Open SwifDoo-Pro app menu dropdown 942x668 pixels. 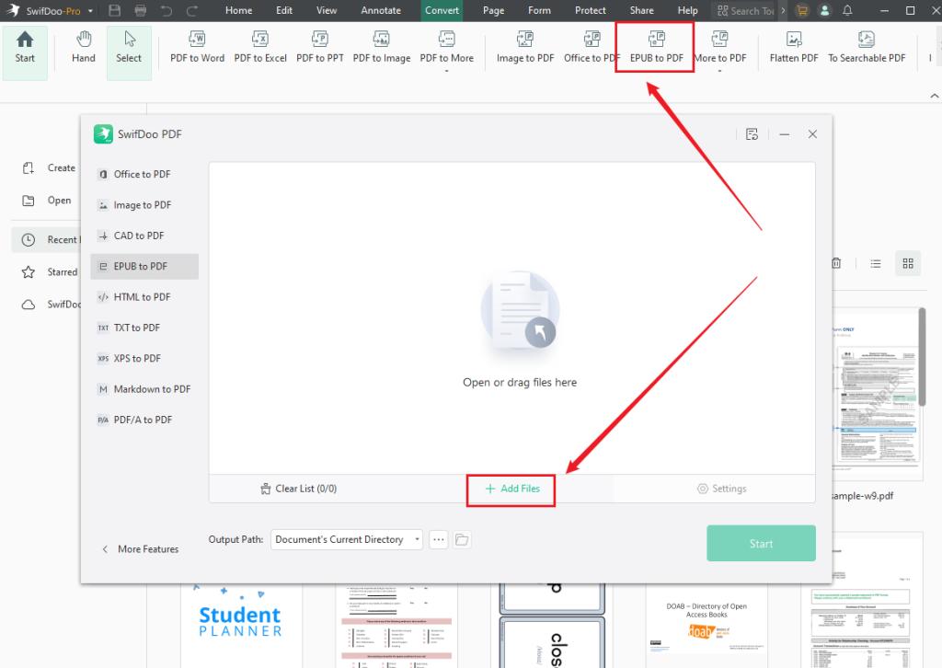tap(90, 11)
